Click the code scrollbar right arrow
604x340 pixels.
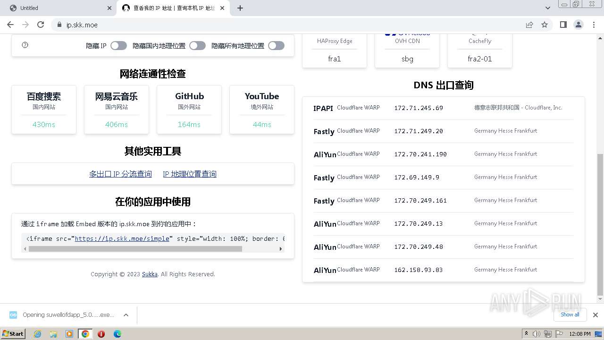pos(281,249)
